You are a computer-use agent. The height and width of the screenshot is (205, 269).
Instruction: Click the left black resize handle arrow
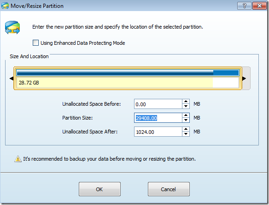pyautogui.click(x=12, y=78)
